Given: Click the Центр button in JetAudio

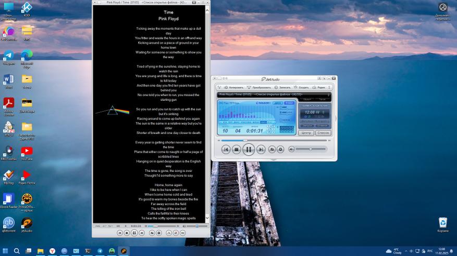Looking at the screenshot, I should pyautogui.click(x=306, y=133).
